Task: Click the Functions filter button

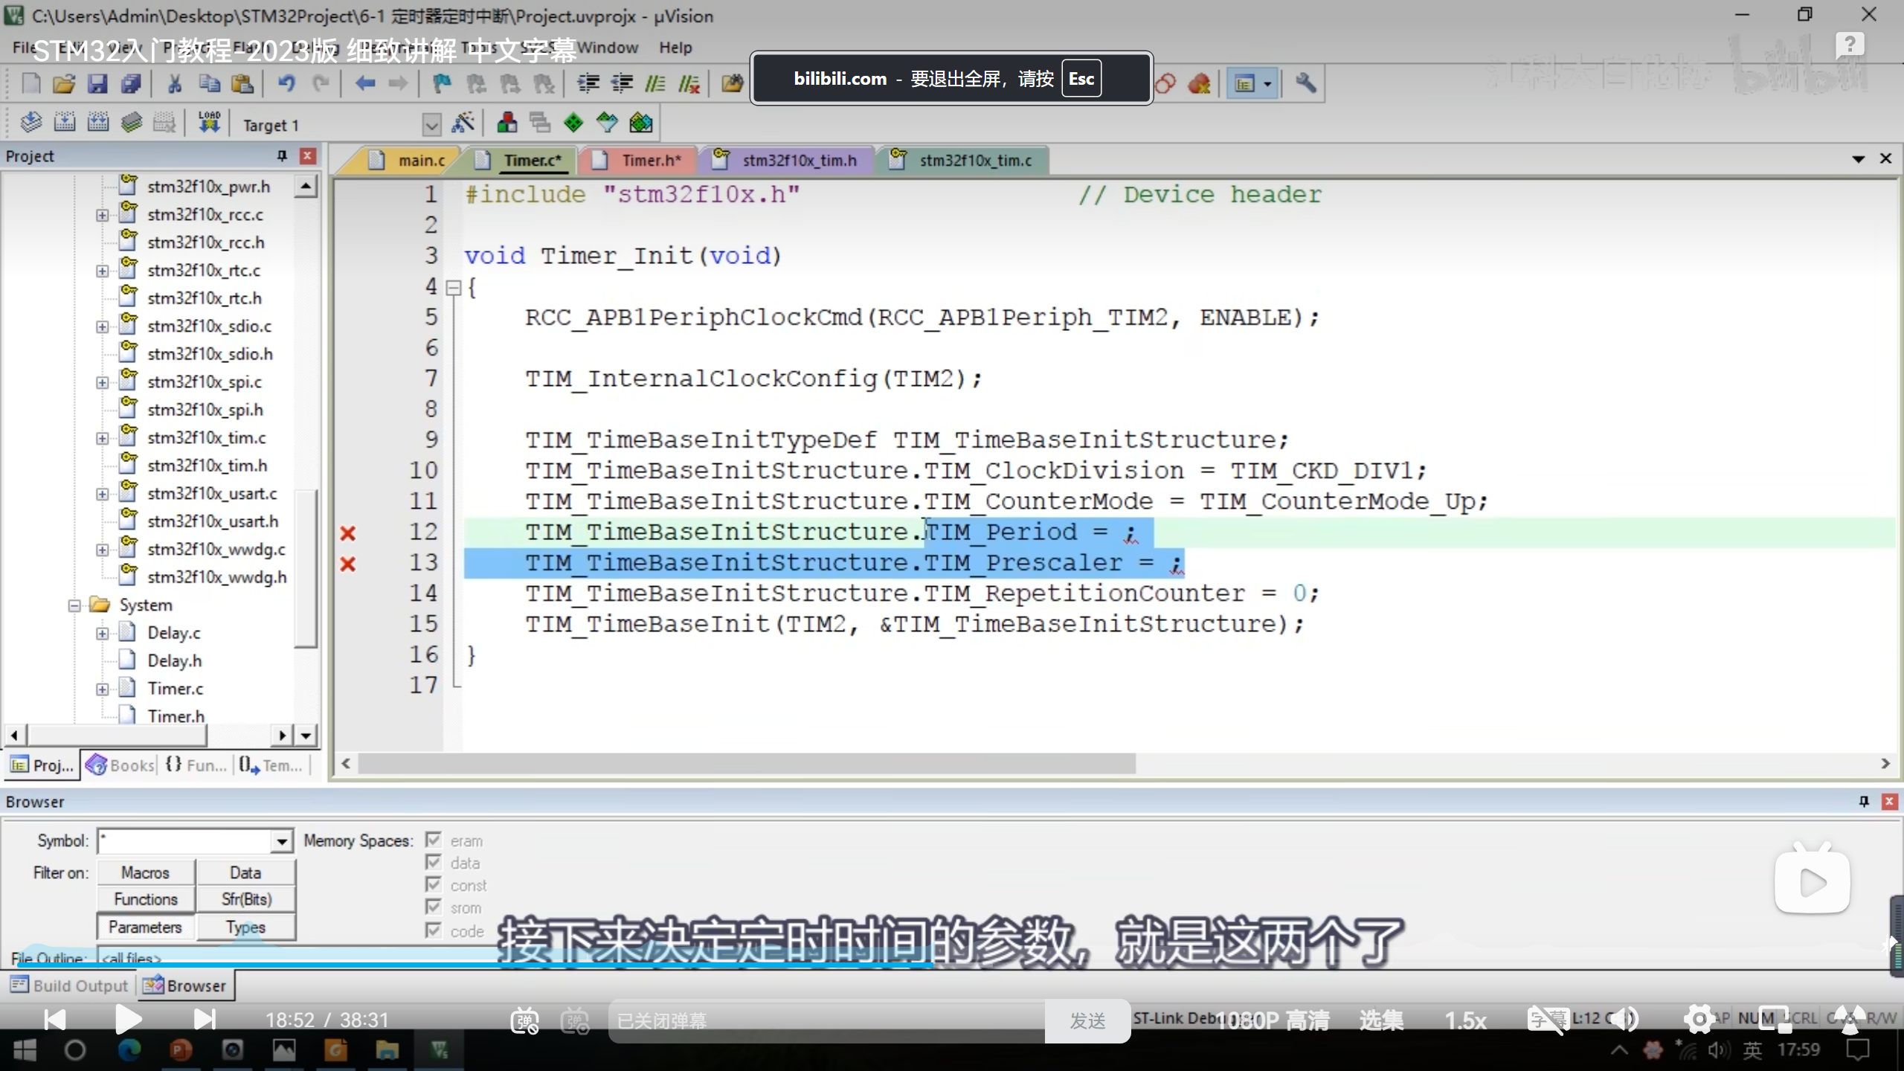Action: pos(146,899)
